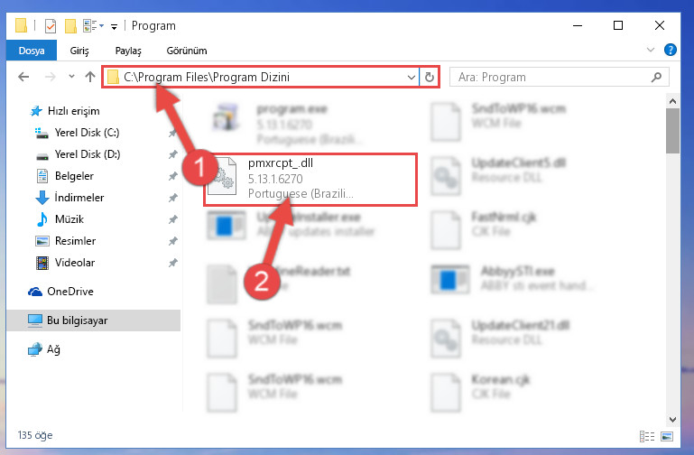Image resolution: width=694 pixels, height=455 pixels.
Task: Open the Customize Quick Access Toolbar dropdown
Action: [115, 26]
